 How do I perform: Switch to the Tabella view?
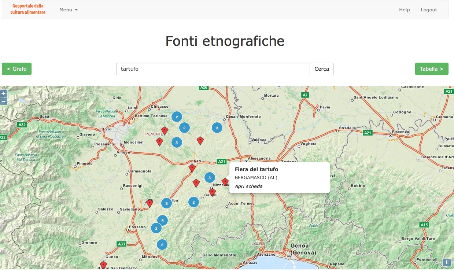click(431, 69)
